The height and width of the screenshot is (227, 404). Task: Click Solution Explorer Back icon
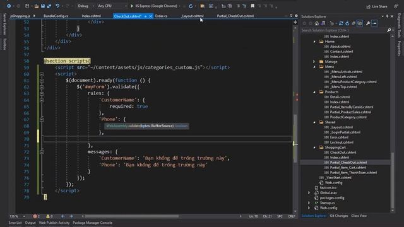(x=304, y=23)
